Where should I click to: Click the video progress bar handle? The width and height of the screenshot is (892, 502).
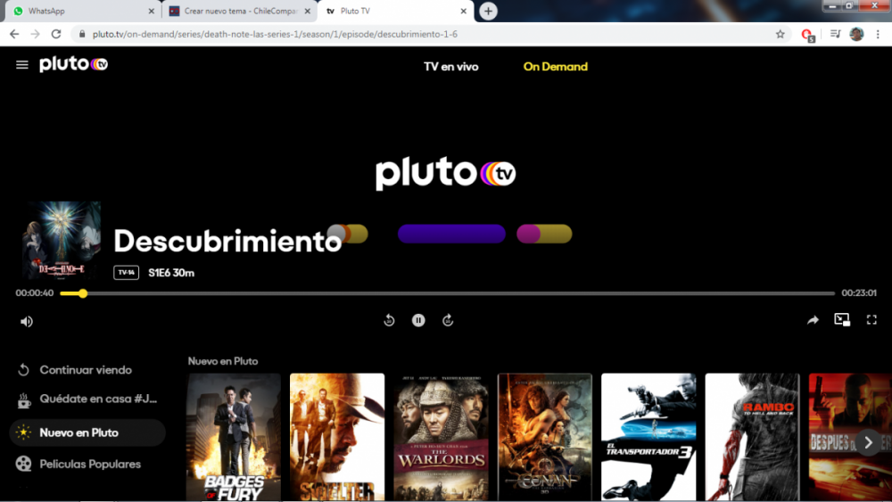(x=83, y=293)
